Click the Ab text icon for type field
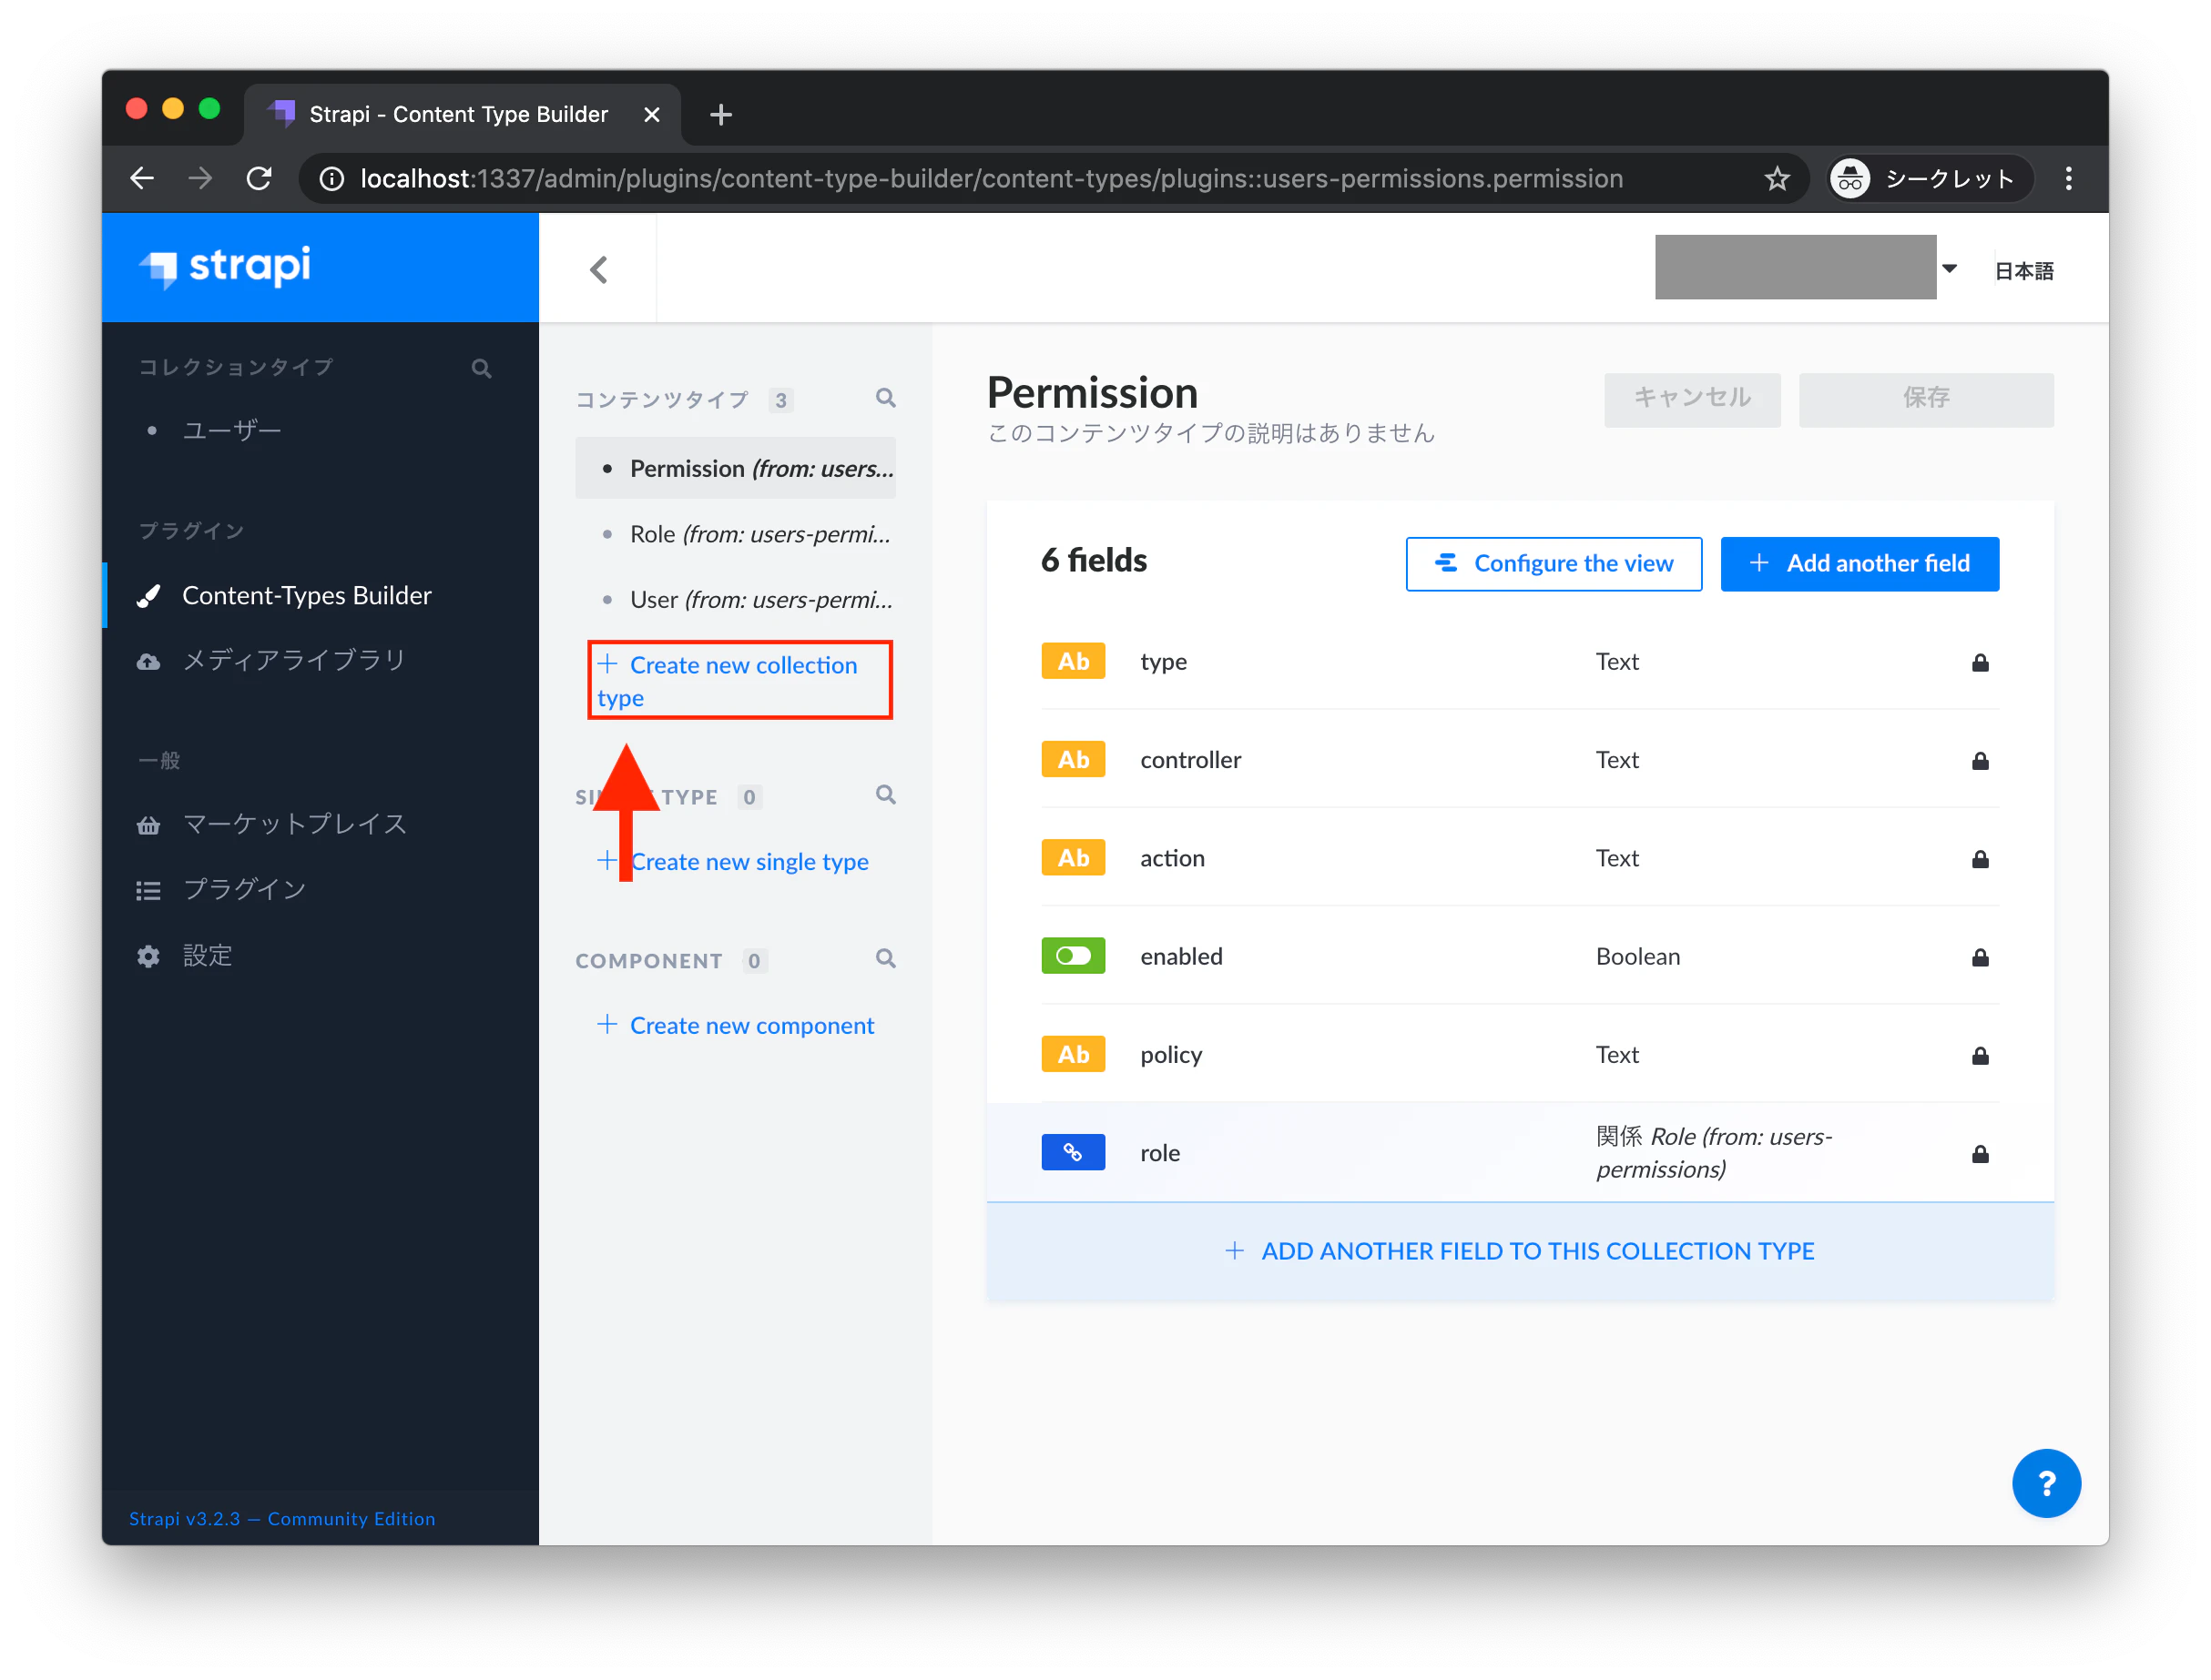2211x1680 pixels. 1073,661
